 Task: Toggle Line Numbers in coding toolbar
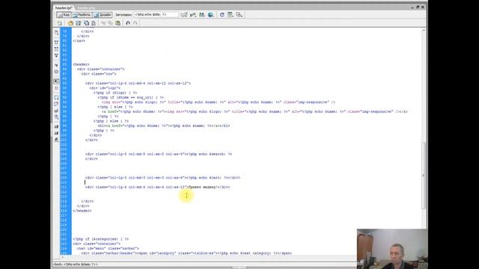click(56, 81)
